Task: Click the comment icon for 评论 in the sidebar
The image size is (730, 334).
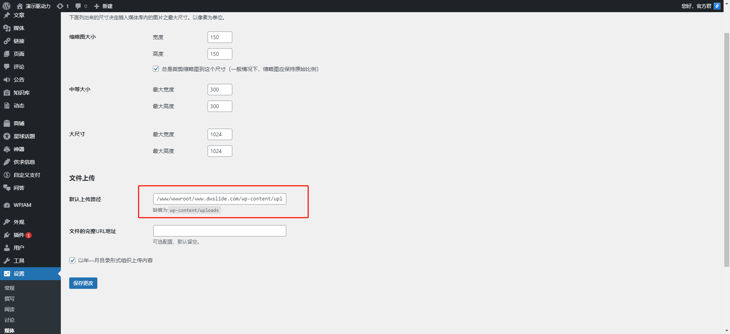Action: (7, 67)
